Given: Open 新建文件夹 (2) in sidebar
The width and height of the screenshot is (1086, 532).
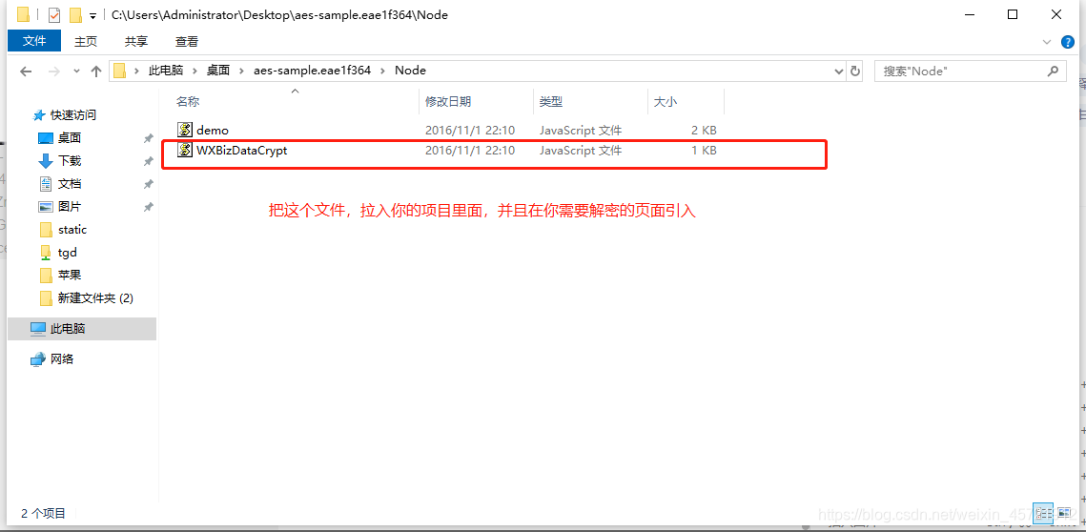Looking at the screenshot, I should pos(95,297).
